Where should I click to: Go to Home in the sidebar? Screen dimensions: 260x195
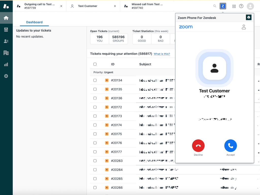[x=6, y=18]
